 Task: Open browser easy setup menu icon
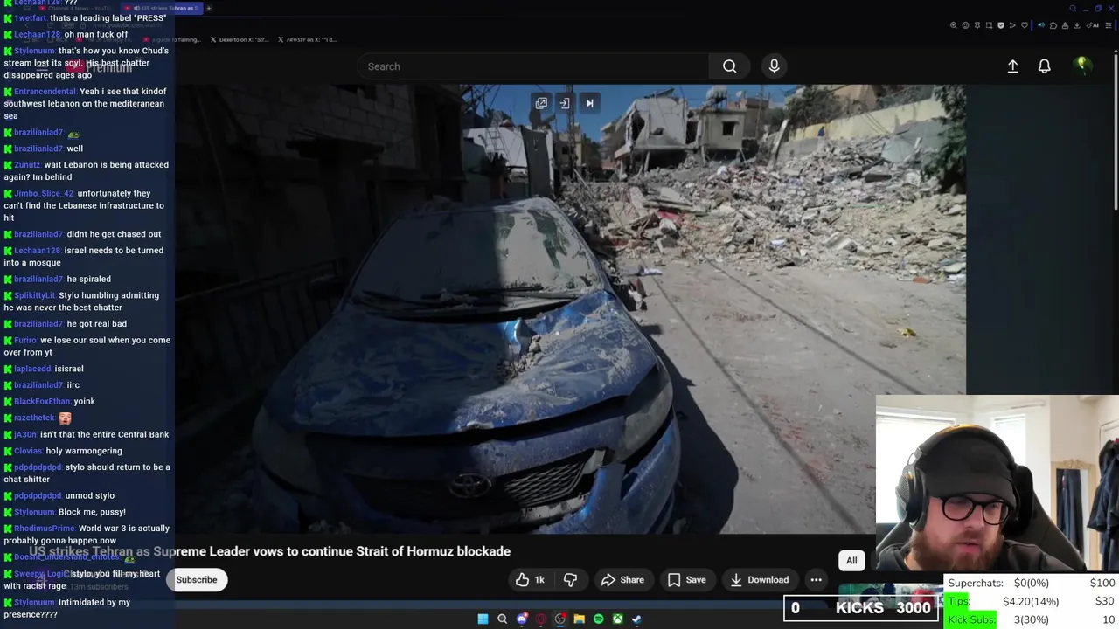1109,25
